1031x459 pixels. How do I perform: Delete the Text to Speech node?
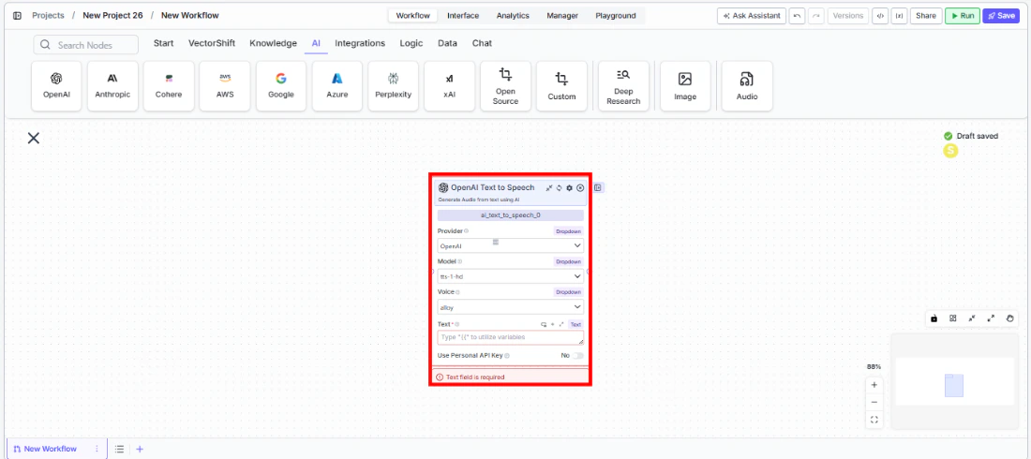click(x=580, y=188)
